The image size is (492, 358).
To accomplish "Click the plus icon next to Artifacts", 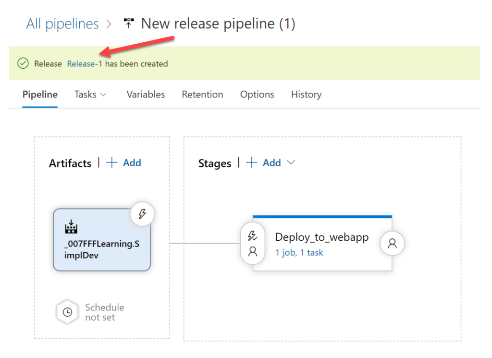I will 111,162.
